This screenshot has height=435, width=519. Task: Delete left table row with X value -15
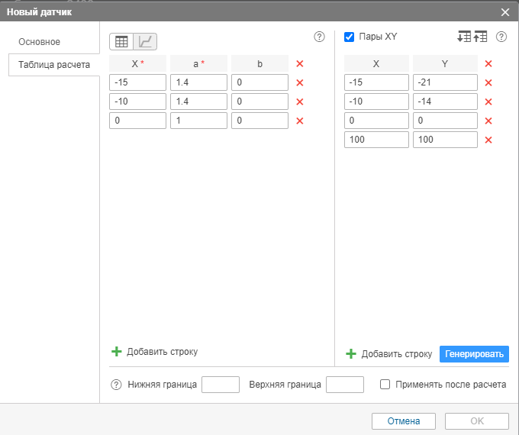point(300,82)
